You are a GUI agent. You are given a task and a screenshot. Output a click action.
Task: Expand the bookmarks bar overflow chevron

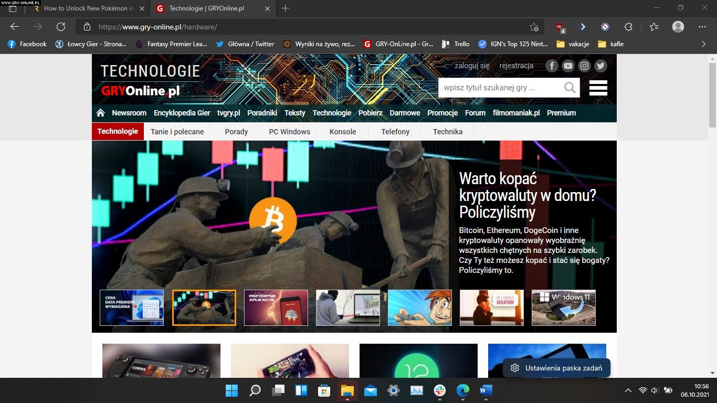[703, 44]
